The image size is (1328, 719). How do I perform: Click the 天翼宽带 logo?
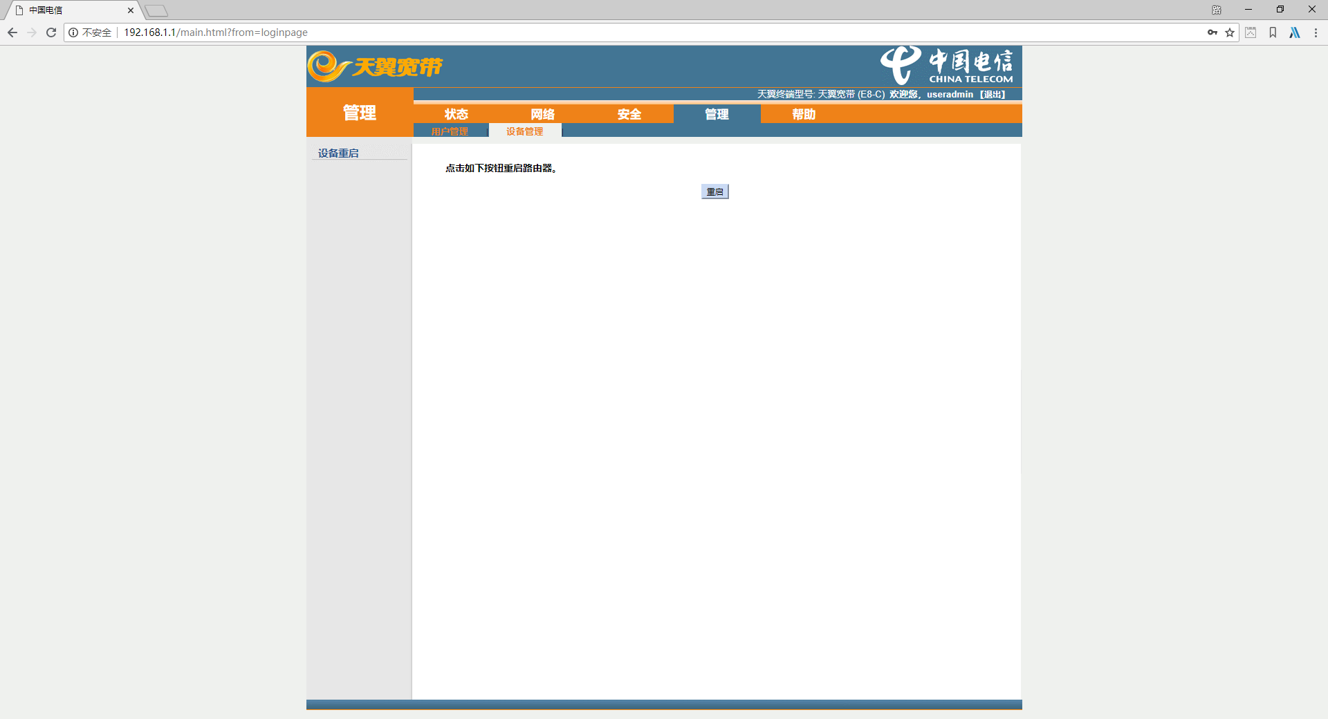(376, 66)
